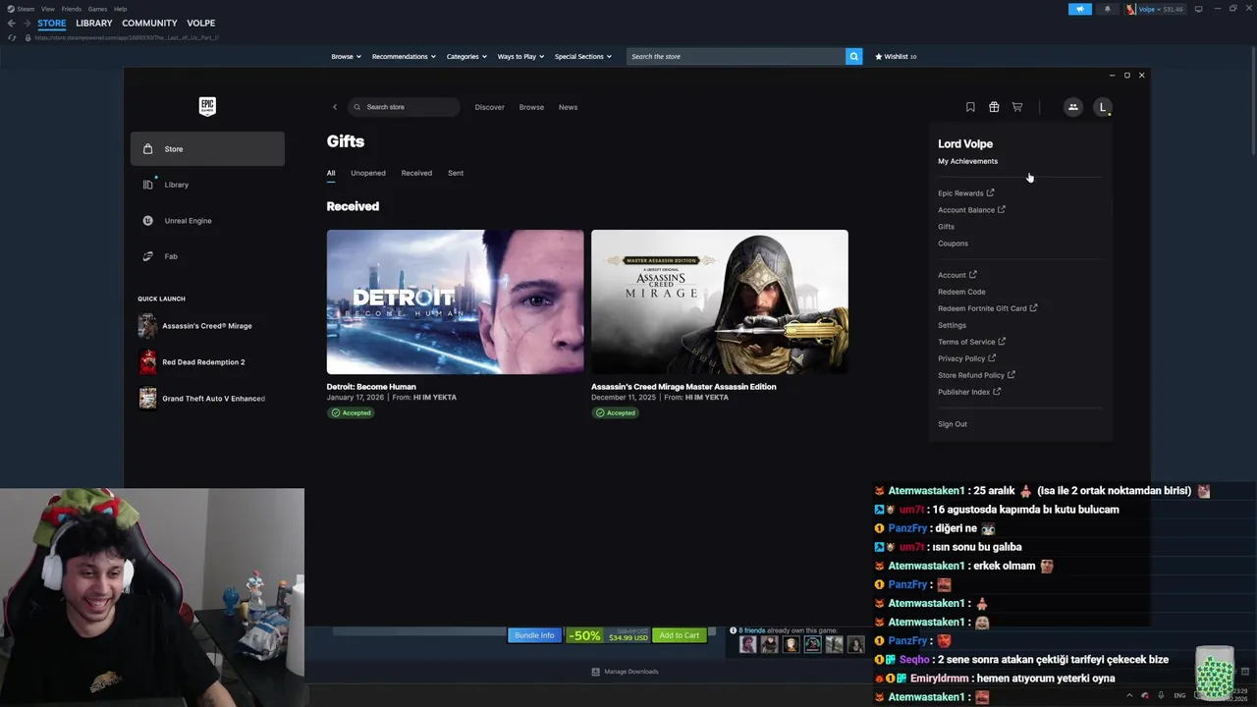Click the profile avatar letter L
This screenshot has height=707, width=1257.
pos(1103,107)
